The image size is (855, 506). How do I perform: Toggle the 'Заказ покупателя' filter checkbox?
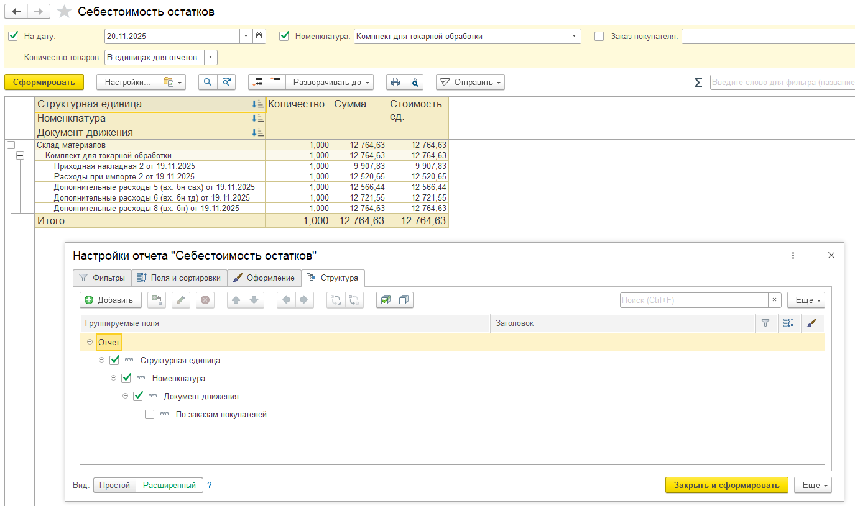(x=599, y=36)
